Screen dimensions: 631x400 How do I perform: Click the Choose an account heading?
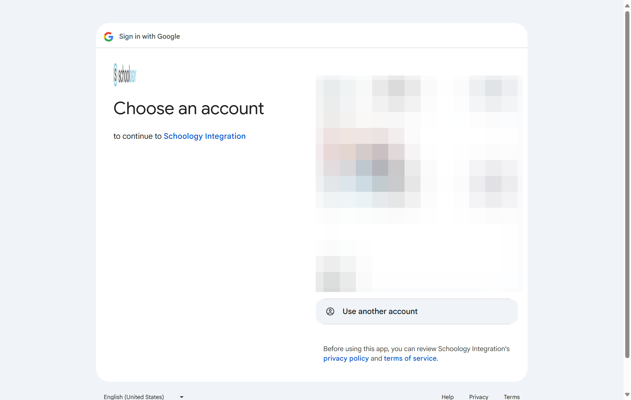coord(189,108)
